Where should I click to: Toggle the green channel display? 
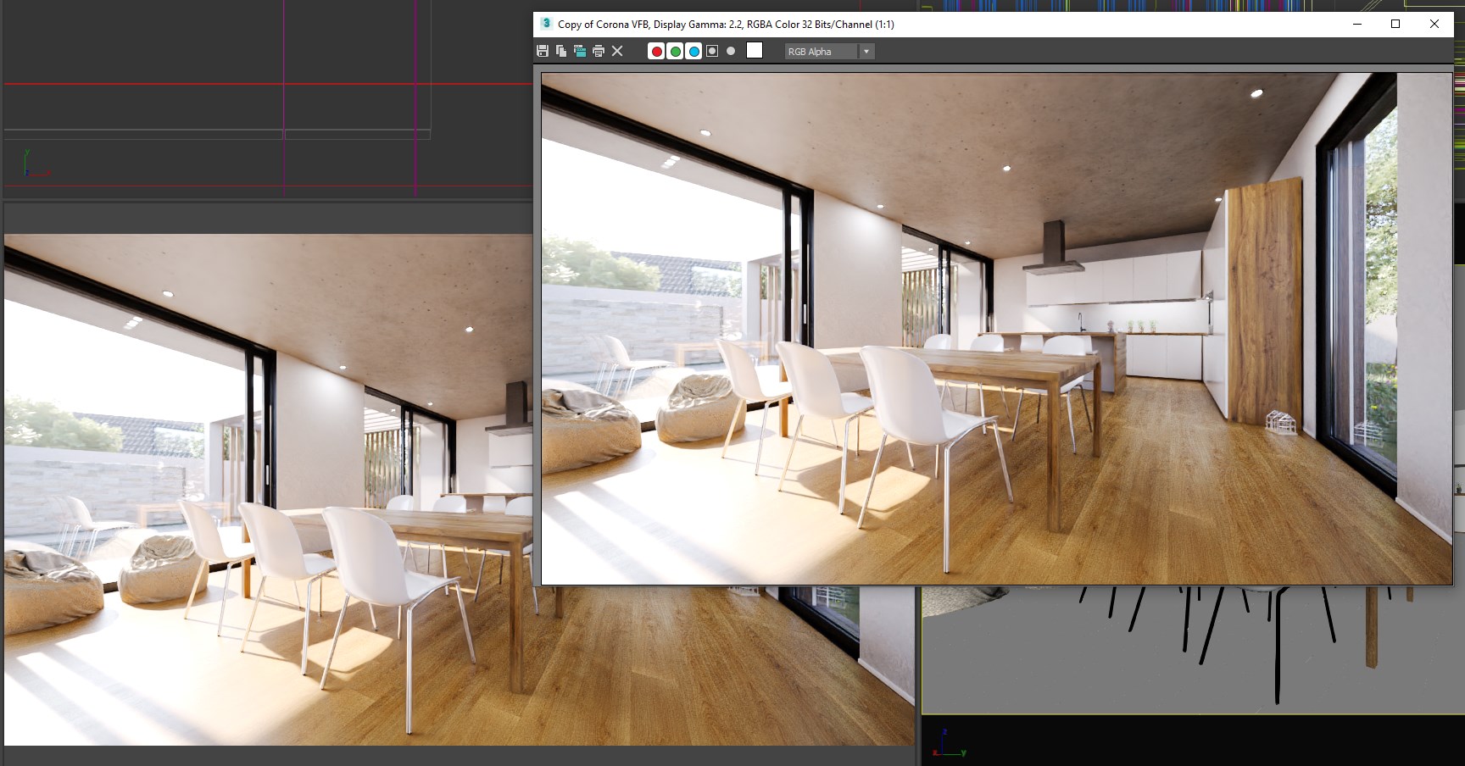coord(675,52)
